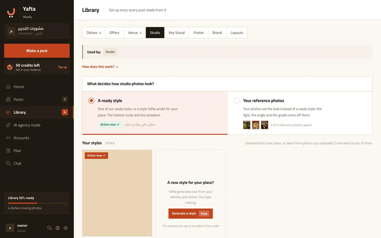Open the Key Visual tab
Screen dimensions: 381x238
(177, 33)
